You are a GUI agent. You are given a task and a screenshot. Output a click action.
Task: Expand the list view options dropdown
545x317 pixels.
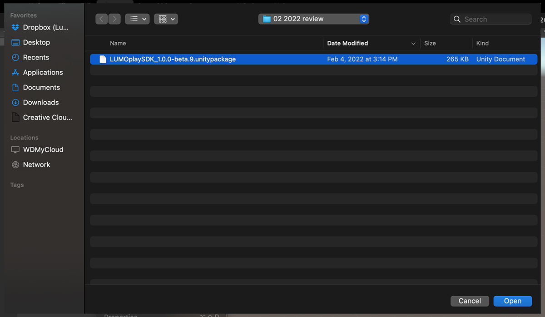point(137,19)
